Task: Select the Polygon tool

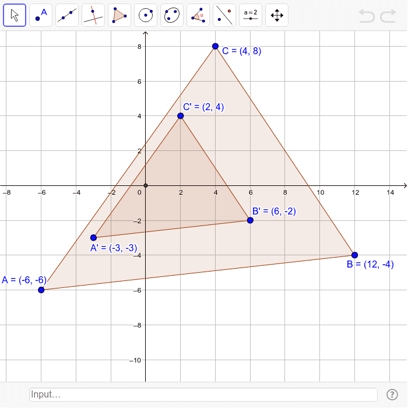Action: tap(119, 15)
